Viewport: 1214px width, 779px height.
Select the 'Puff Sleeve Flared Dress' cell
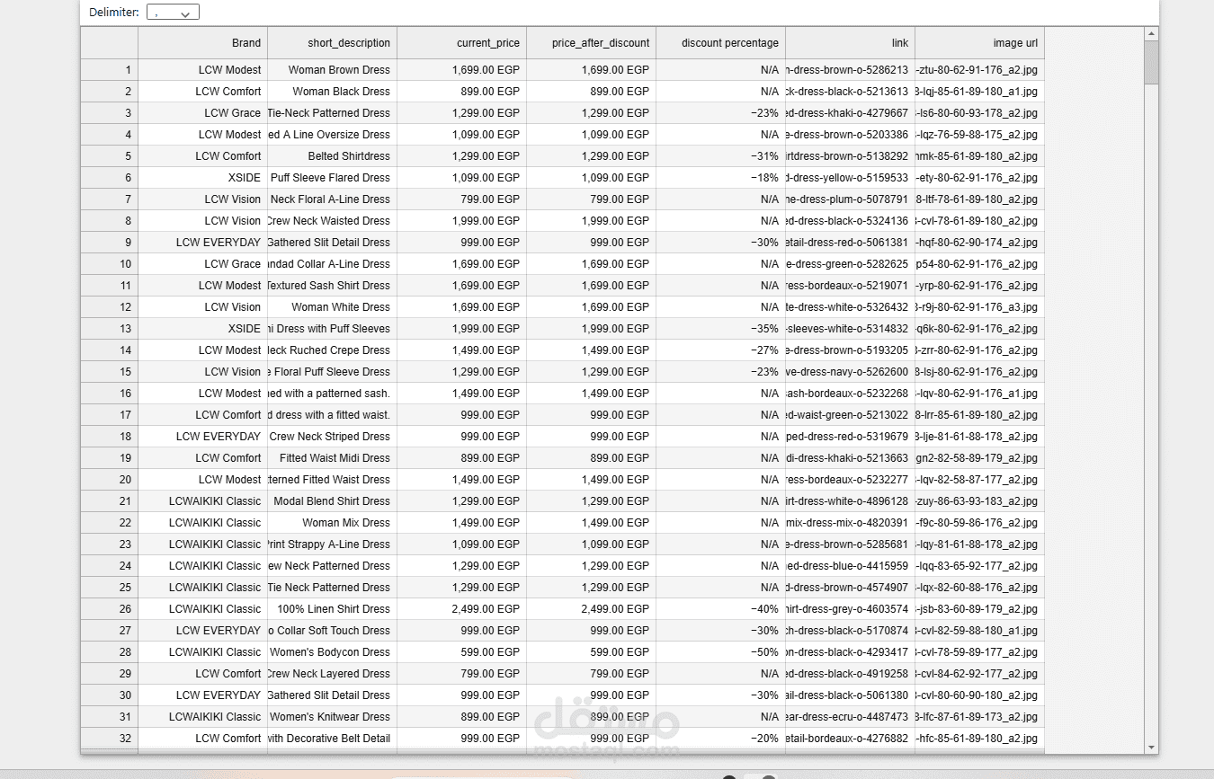coord(332,178)
